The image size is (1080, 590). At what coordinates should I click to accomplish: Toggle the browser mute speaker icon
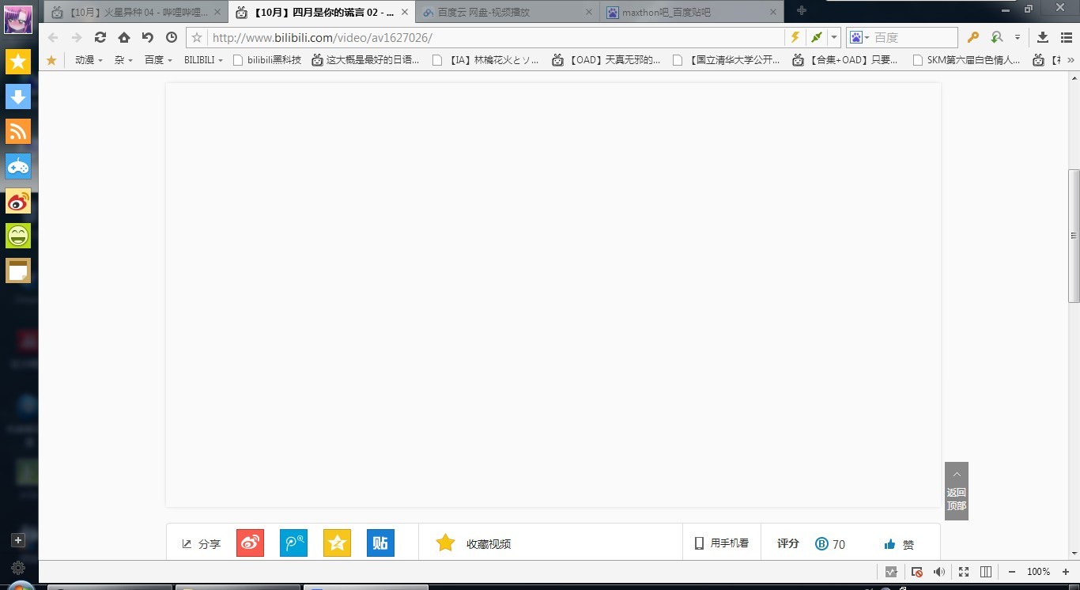[x=939, y=572]
